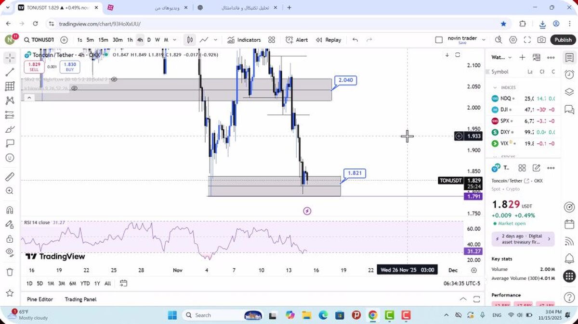Open the alerts clock panel icon
Image resolution: width=578 pixels, height=324 pixels.
point(569,74)
